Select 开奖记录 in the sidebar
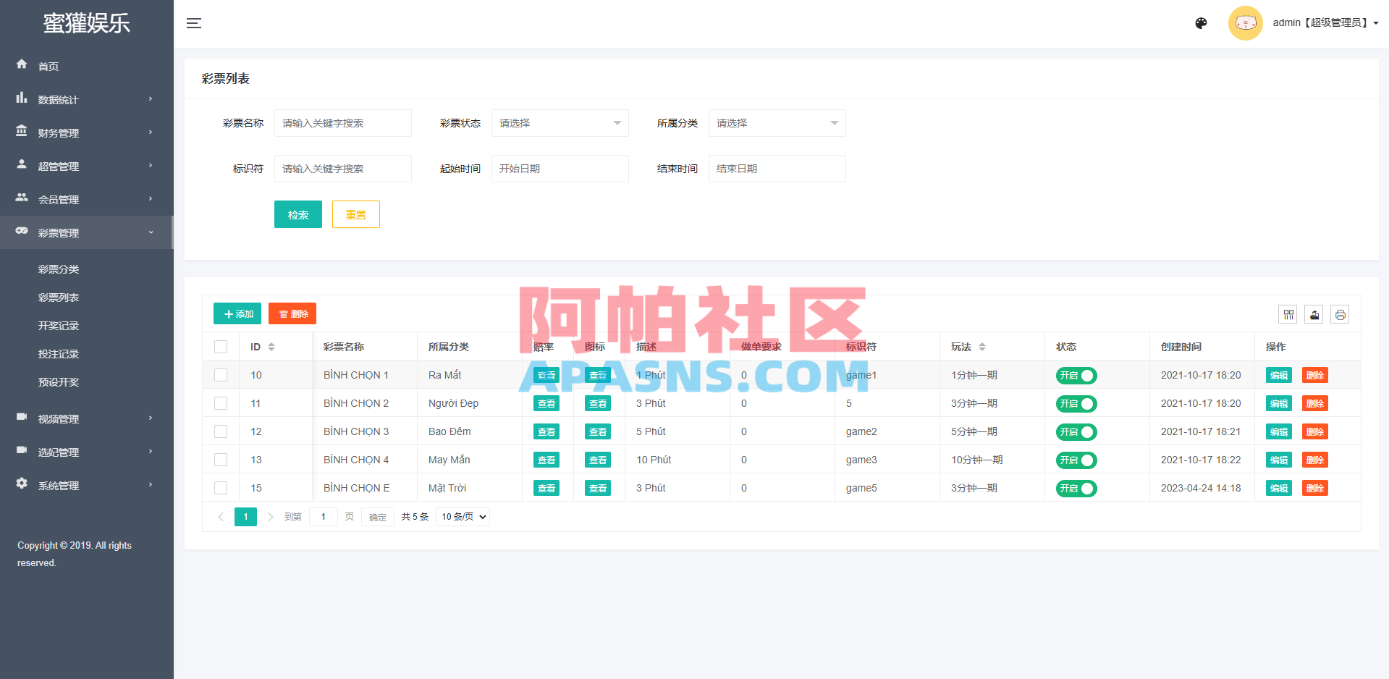The width and height of the screenshot is (1389, 679). 58,325
